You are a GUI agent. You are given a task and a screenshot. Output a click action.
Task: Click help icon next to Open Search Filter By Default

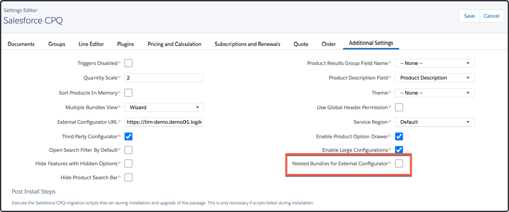tap(119, 149)
